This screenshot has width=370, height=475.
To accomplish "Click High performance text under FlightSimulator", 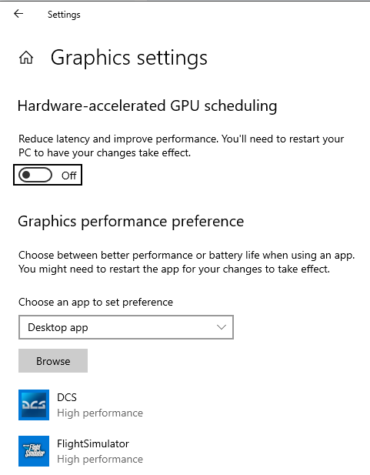I will [100, 460].
